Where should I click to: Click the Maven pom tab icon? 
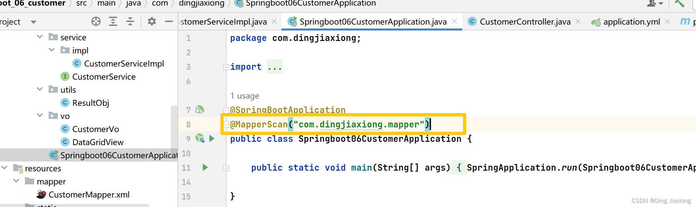[x=685, y=21]
